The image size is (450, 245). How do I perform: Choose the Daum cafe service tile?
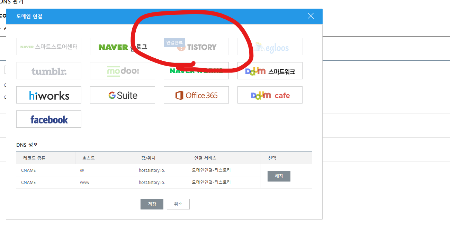coord(270,95)
